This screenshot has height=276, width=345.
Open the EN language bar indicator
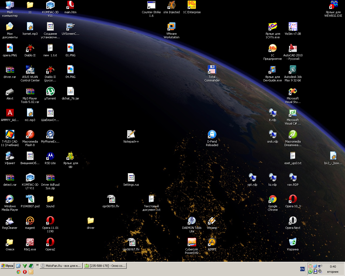click(x=302, y=269)
